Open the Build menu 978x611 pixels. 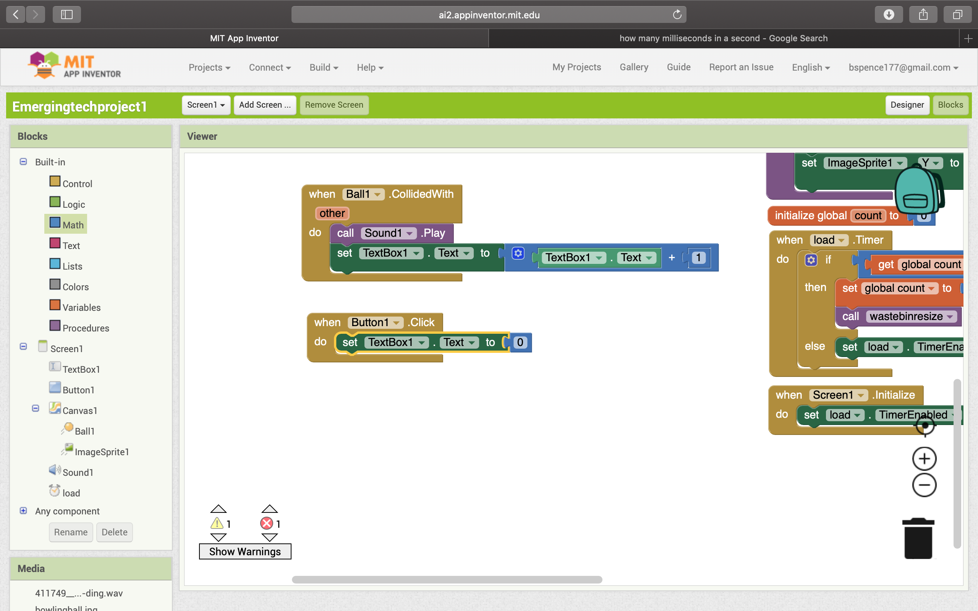click(323, 68)
